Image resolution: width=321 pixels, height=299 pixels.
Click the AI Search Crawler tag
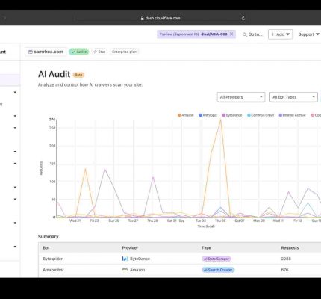(218, 270)
